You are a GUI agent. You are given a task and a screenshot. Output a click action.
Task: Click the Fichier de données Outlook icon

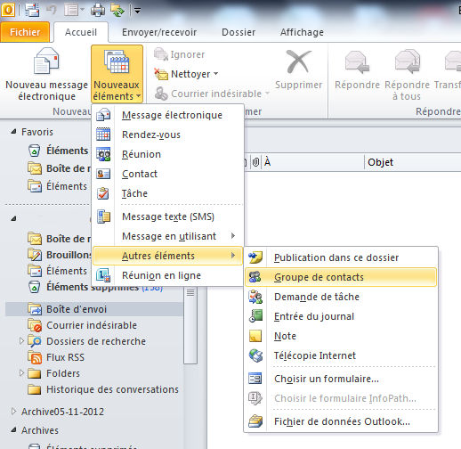(x=255, y=421)
